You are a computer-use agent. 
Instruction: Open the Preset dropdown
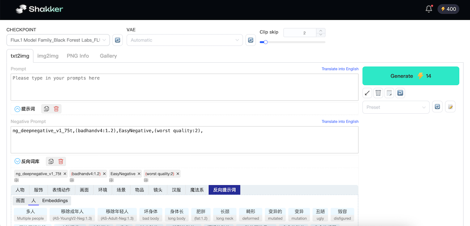point(396,107)
